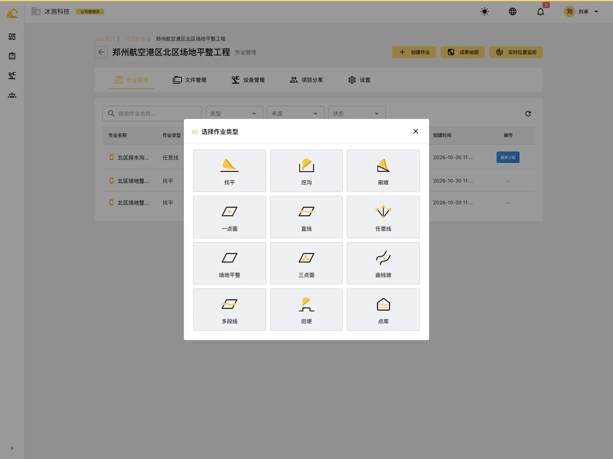613x459 pixels.
Task: Pick the 点库 job type card
Action: (383, 309)
